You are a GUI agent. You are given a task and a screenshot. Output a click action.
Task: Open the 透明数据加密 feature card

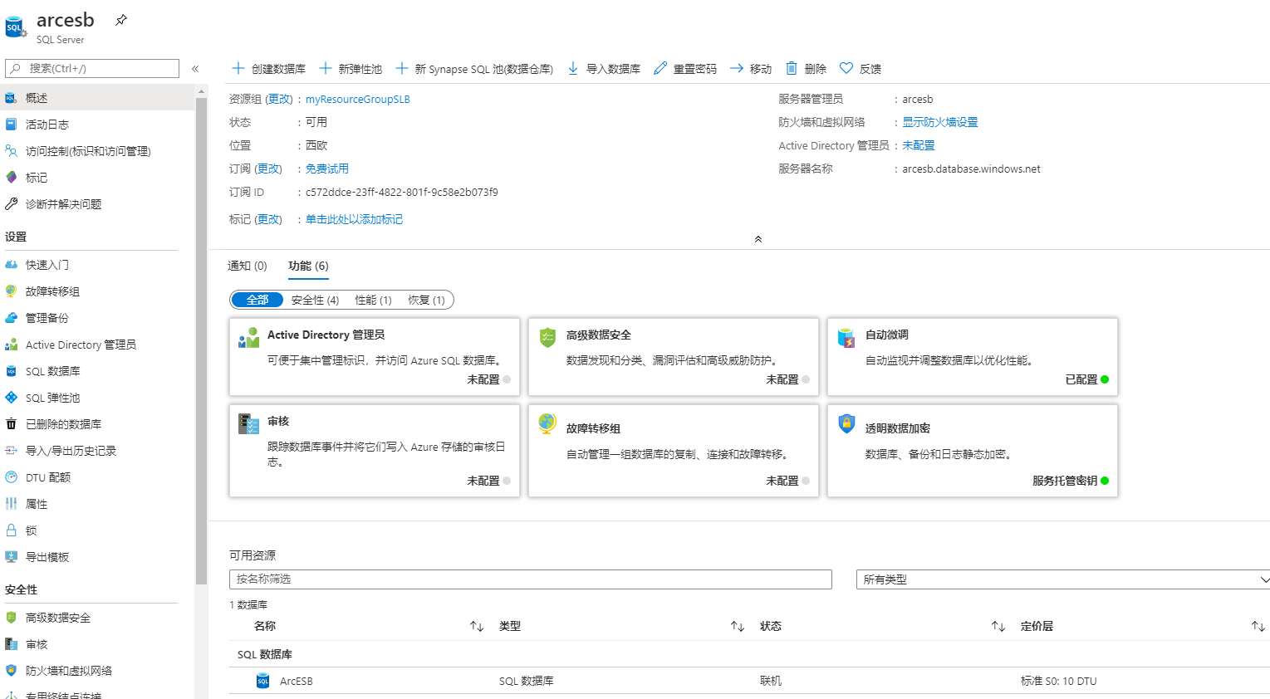coord(973,451)
